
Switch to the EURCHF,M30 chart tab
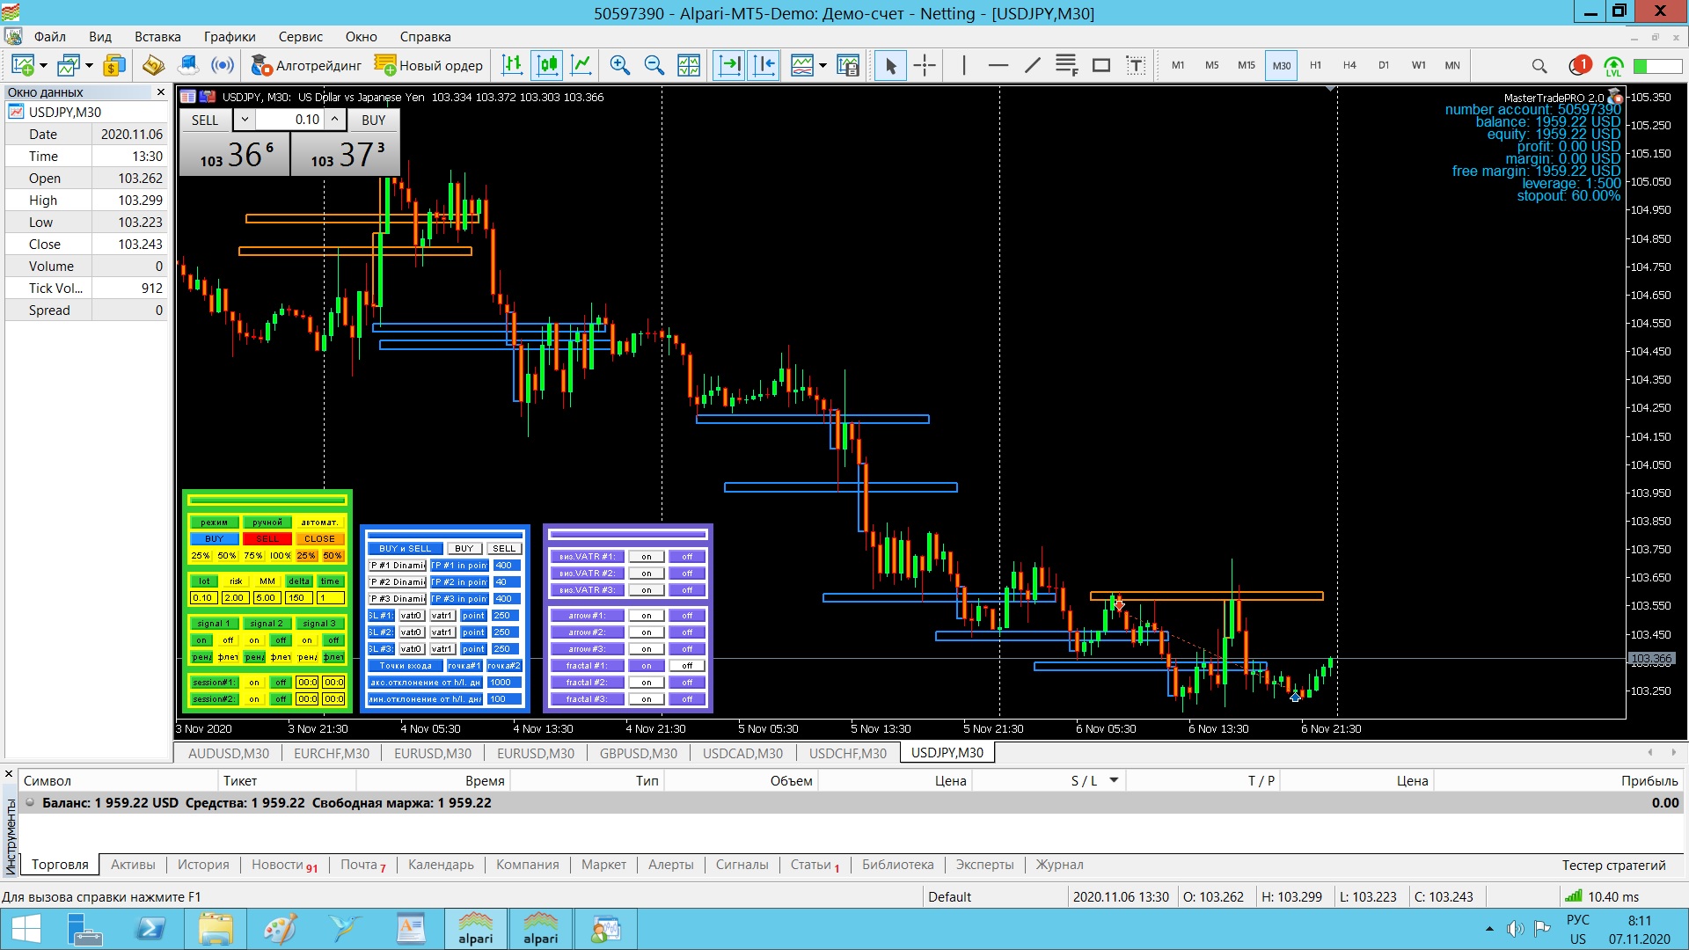(331, 753)
